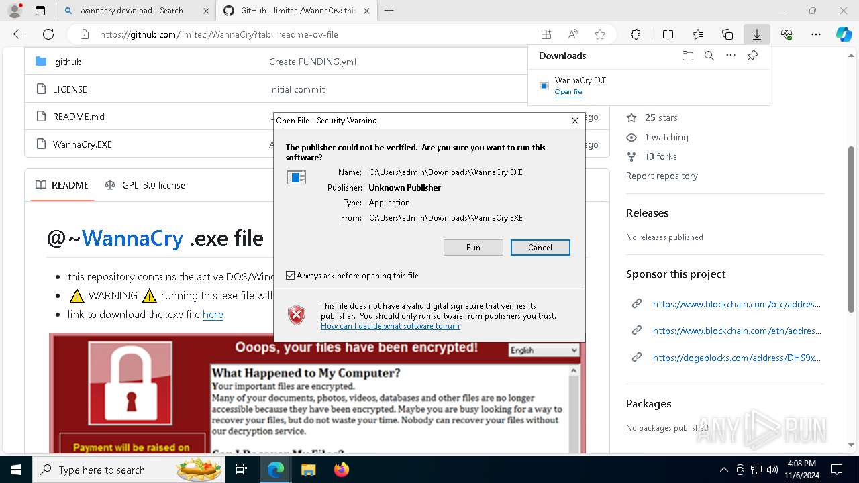Open File Explorer from the taskbar
The image size is (859, 483).
[308, 470]
